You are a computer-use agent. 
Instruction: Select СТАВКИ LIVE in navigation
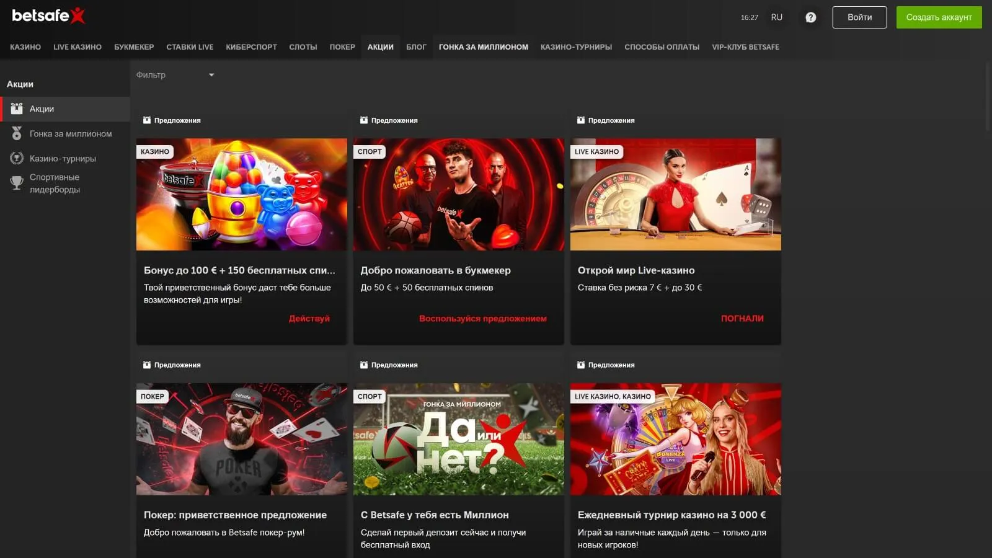(190, 47)
